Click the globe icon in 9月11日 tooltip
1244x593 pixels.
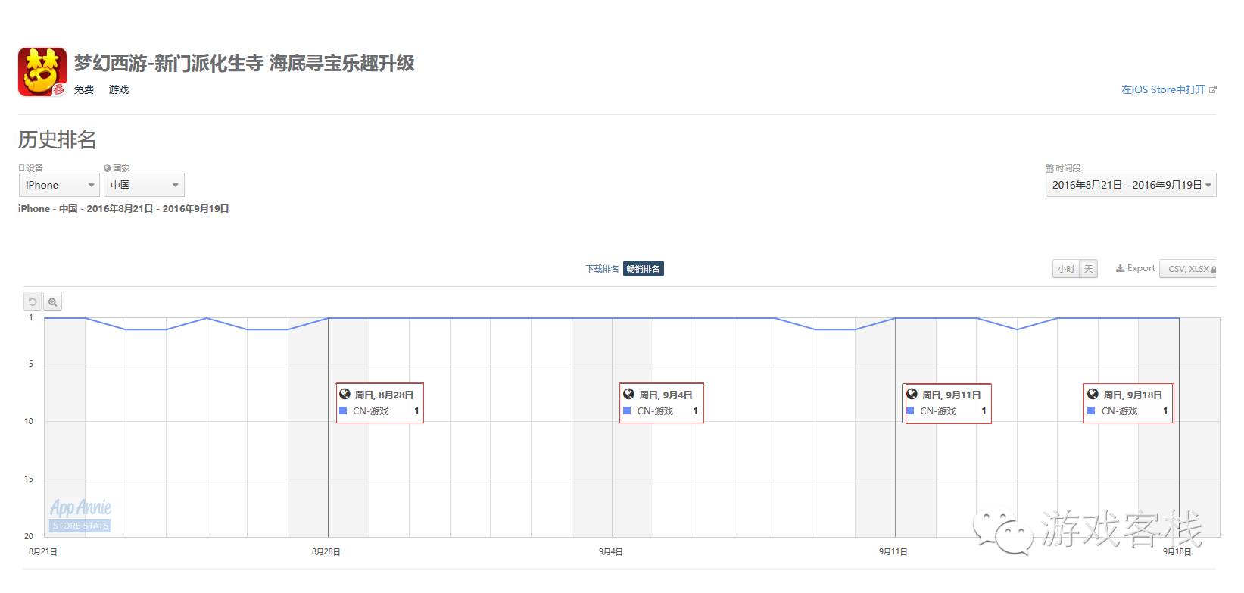[912, 394]
